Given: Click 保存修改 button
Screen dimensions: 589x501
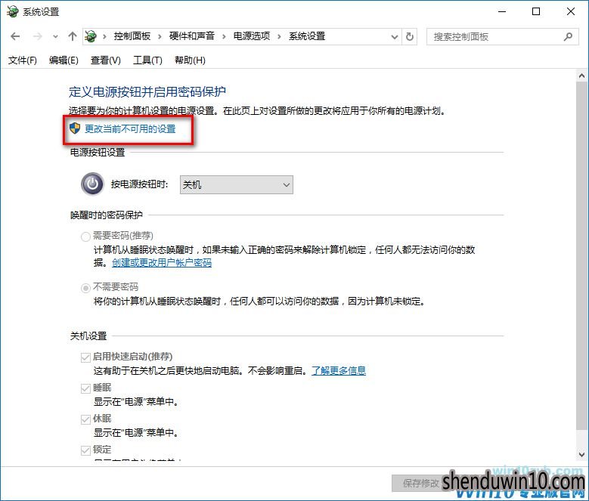Looking at the screenshot, I should [420, 484].
